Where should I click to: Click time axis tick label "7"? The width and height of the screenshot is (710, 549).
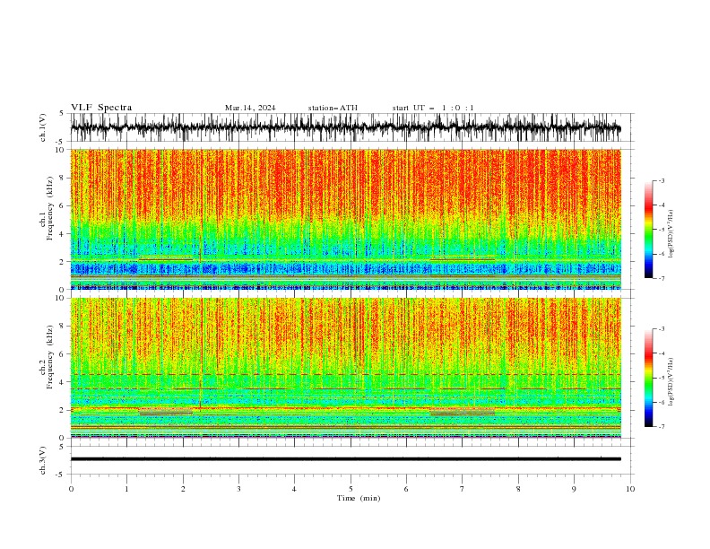coord(463,489)
